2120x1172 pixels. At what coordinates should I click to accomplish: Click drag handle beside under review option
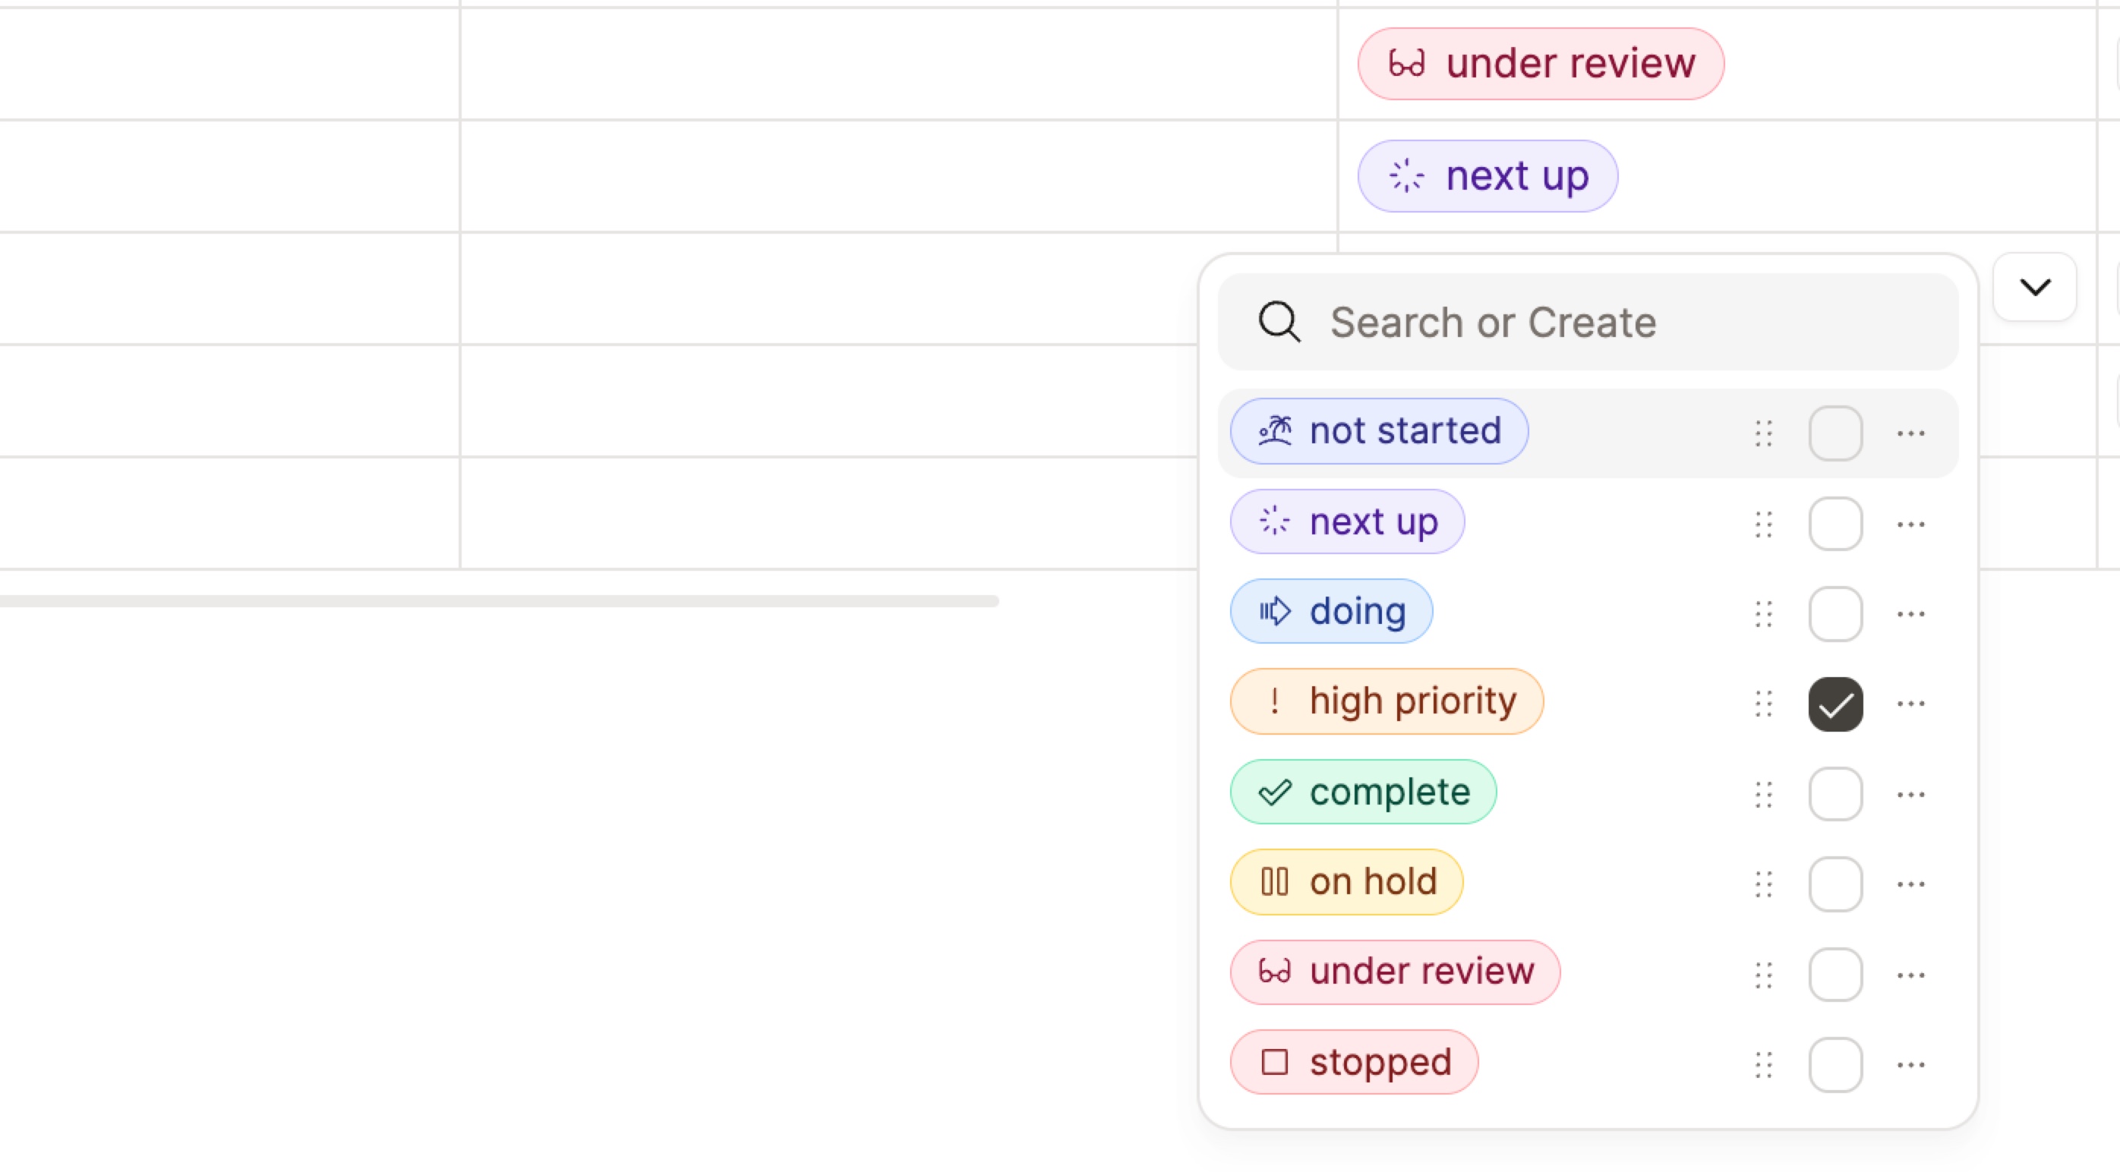[1763, 975]
